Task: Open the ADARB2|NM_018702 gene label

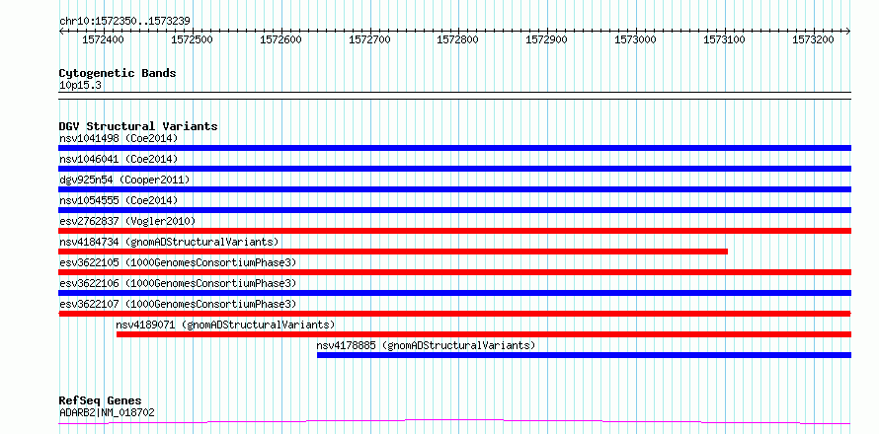Action: coord(107,412)
